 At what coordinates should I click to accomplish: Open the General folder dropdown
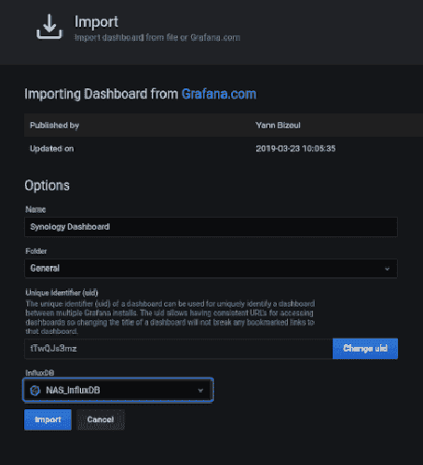pyautogui.click(x=211, y=269)
